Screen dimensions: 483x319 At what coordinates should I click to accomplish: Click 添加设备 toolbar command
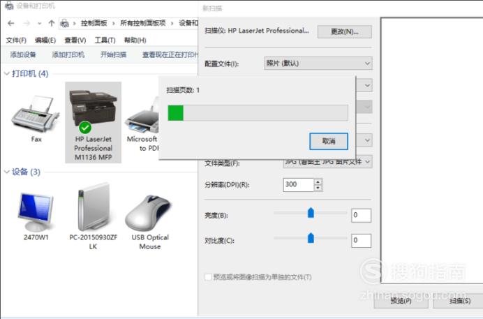point(23,55)
